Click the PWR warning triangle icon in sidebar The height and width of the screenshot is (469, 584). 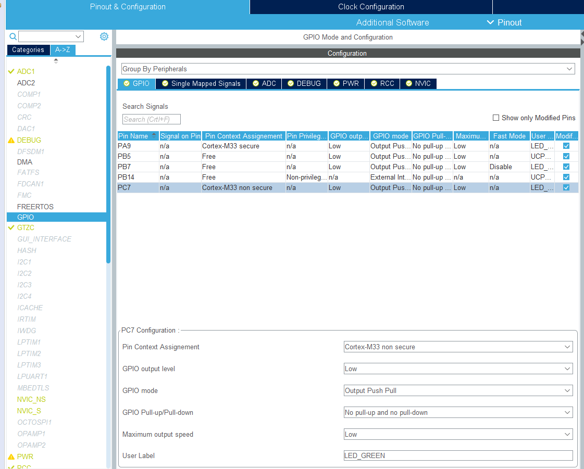point(11,457)
